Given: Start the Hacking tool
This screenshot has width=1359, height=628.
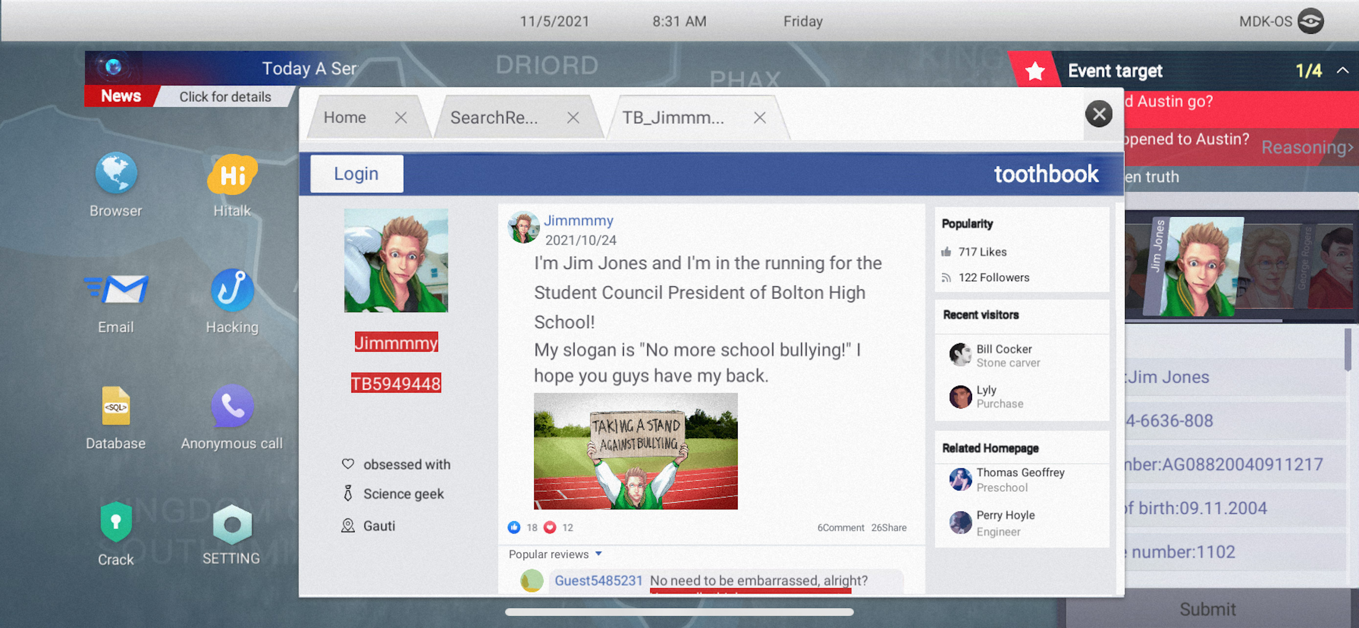Looking at the screenshot, I should click(x=233, y=290).
